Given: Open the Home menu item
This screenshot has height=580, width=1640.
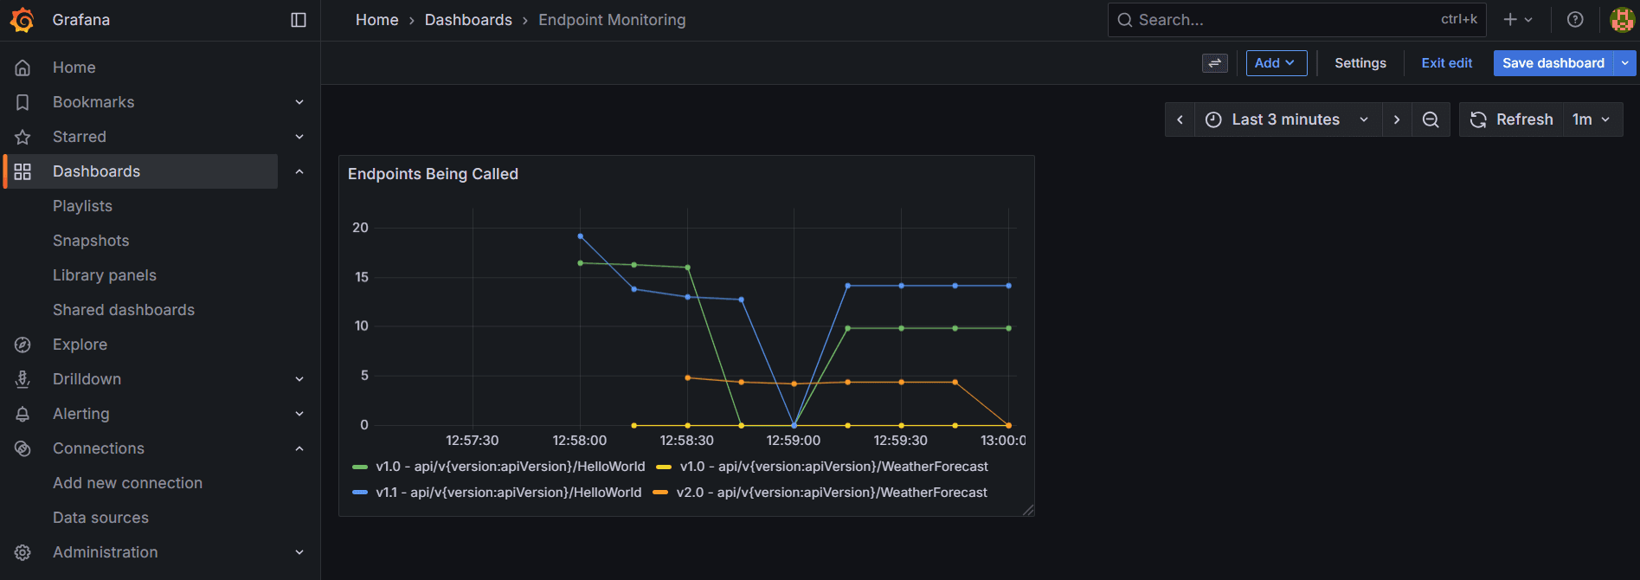Looking at the screenshot, I should [x=74, y=68].
